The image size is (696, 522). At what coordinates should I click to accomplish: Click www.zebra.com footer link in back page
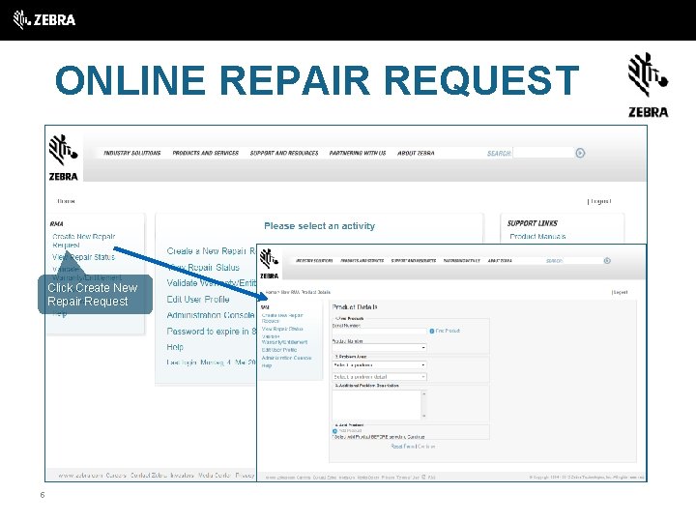tap(80, 475)
